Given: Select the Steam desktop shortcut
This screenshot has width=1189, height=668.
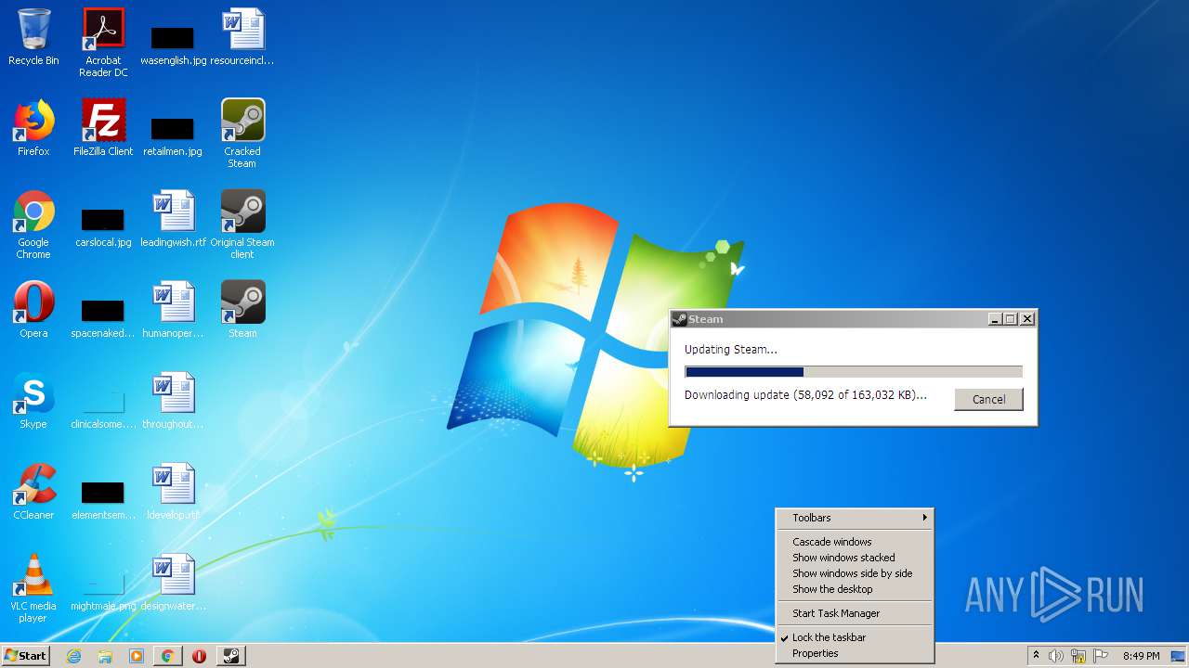Looking at the screenshot, I should [242, 310].
